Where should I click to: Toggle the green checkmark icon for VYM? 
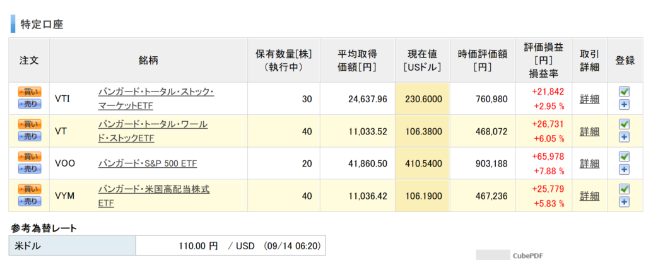point(625,189)
